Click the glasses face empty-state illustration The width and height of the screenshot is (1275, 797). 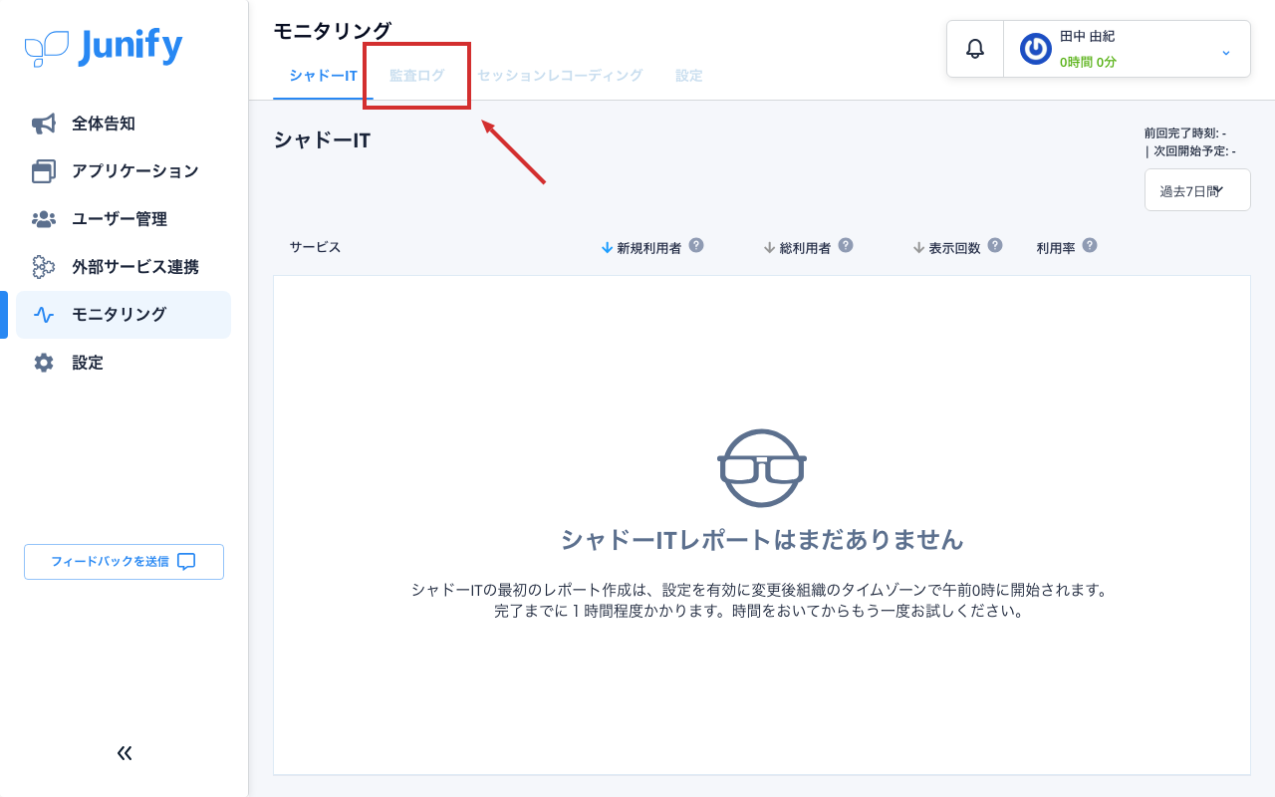[x=762, y=468]
